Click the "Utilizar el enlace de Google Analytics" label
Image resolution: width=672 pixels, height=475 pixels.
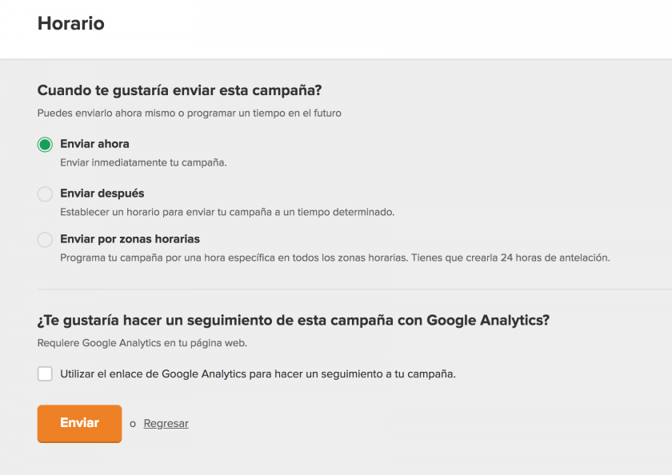tap(258, 373)
